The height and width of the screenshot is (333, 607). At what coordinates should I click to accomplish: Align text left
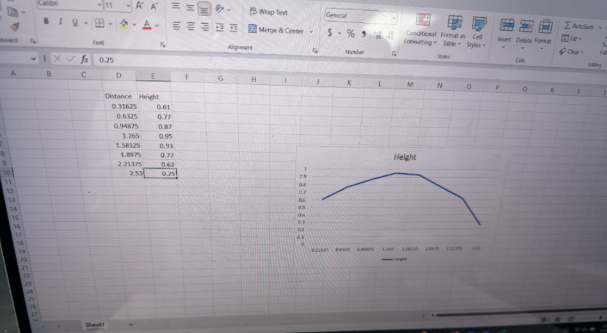click(x=176, y=26)
